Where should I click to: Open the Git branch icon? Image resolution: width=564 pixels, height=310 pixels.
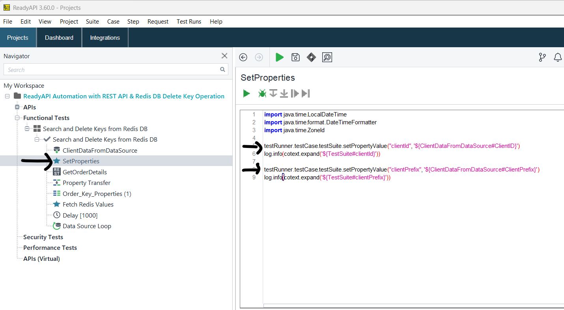point(542,57)
